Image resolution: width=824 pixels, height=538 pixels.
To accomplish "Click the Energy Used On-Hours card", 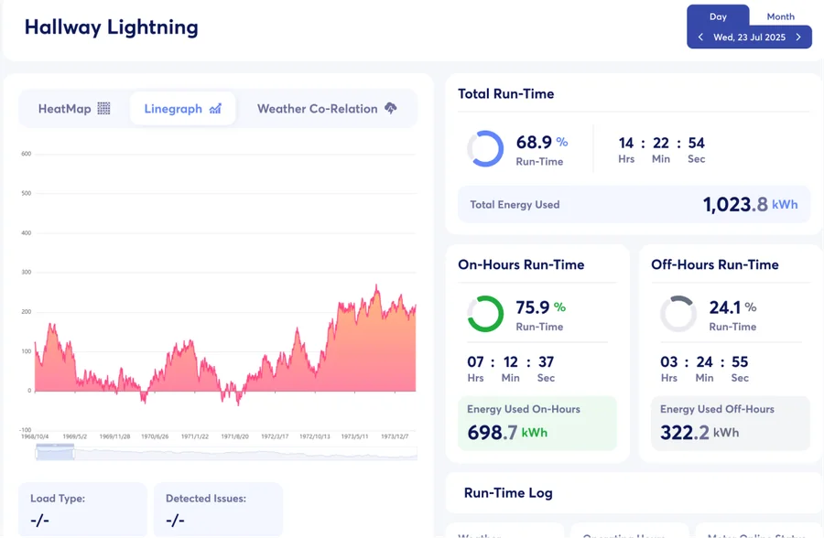I will click(x=537, y=424).
